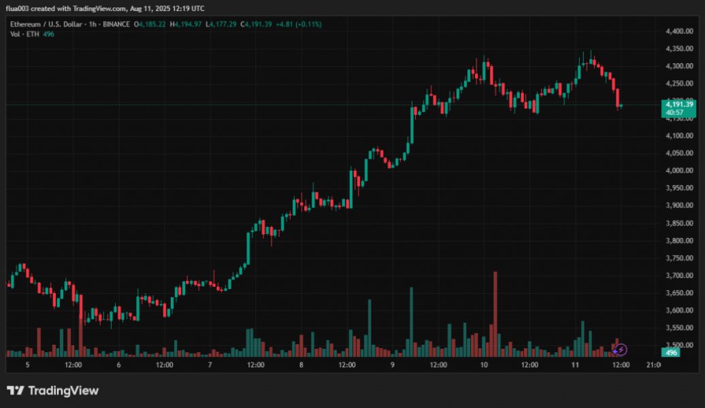The width and height of the screenshot is (705, 408).
Task: Click the green volume label 496 on axis
Action: [x=672, y=353]
